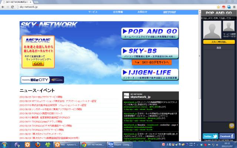Image resolution: width=237 pixels, height=148 pixels.
Task: Open the 2012/07/18 船井総合研究所 news link
Action: point(53,105)
